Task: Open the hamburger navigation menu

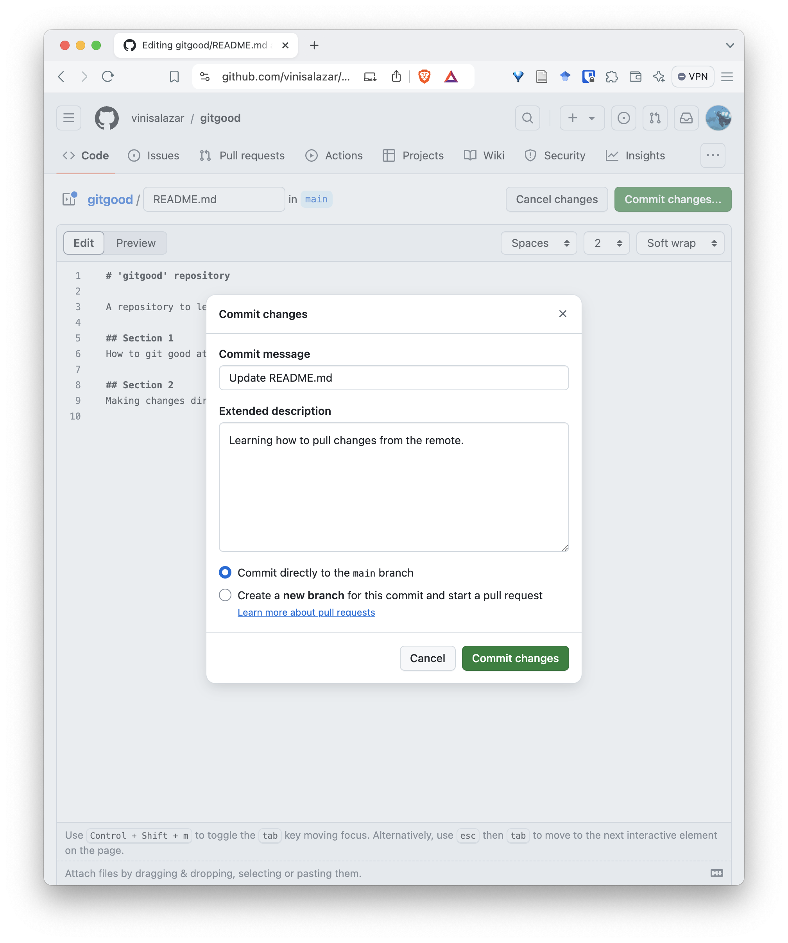Action: (69, 118)
